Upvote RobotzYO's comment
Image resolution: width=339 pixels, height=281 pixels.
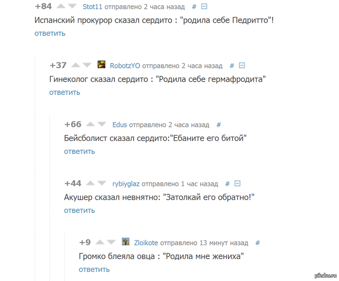pyautogui.click(x=76, y=65)
